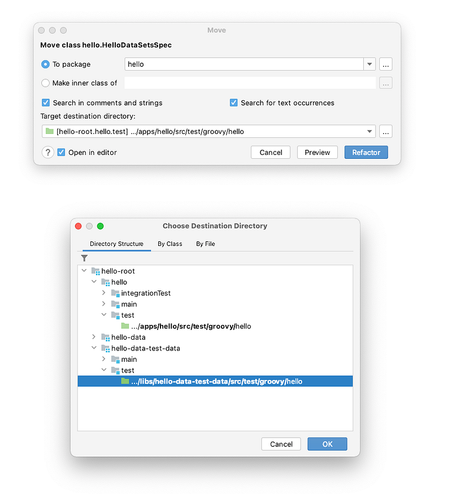The image size is (452, 498).
Task: Click green folder icon for apps/hello test path
Action: pos(125,326)
